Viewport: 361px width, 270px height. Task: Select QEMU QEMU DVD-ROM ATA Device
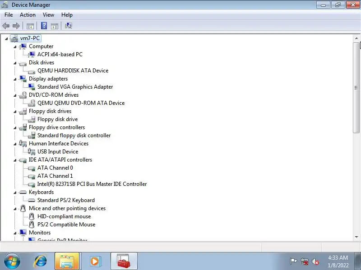81,103
